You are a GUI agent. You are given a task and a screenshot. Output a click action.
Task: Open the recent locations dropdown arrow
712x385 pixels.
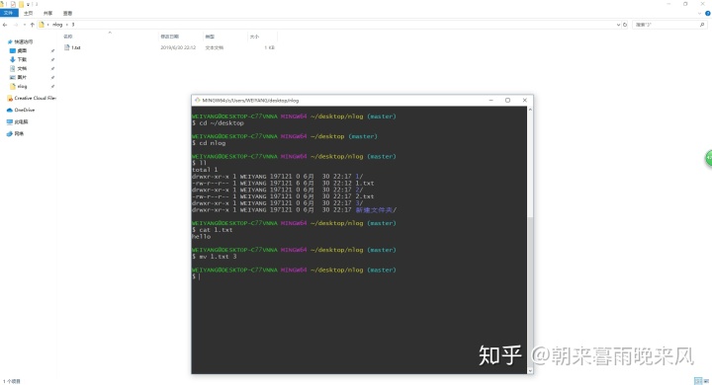(24, 25)
